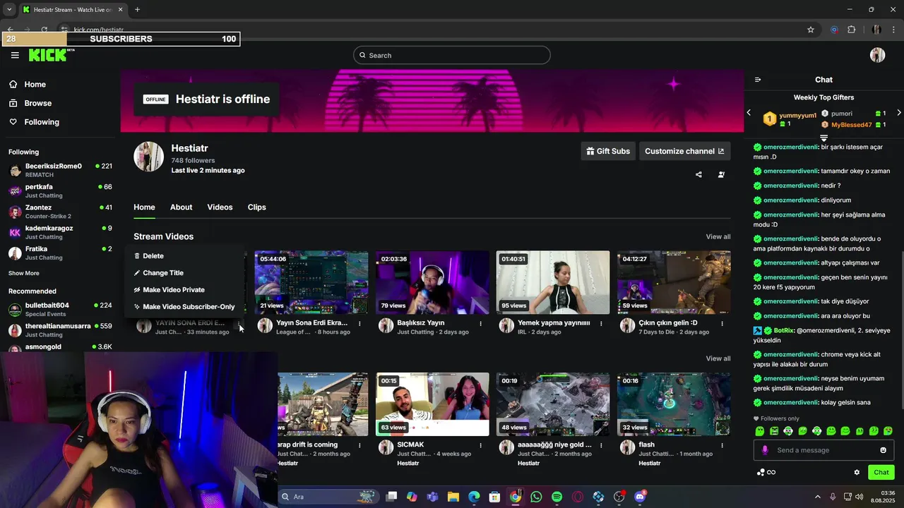Collapse the chat panel using the top-left chat icon

pos(758,80)
